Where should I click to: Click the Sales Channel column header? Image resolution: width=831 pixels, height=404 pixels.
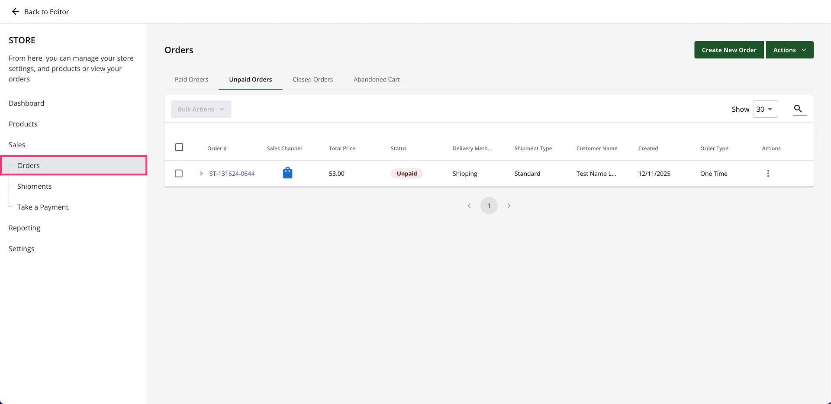[284, 149]
